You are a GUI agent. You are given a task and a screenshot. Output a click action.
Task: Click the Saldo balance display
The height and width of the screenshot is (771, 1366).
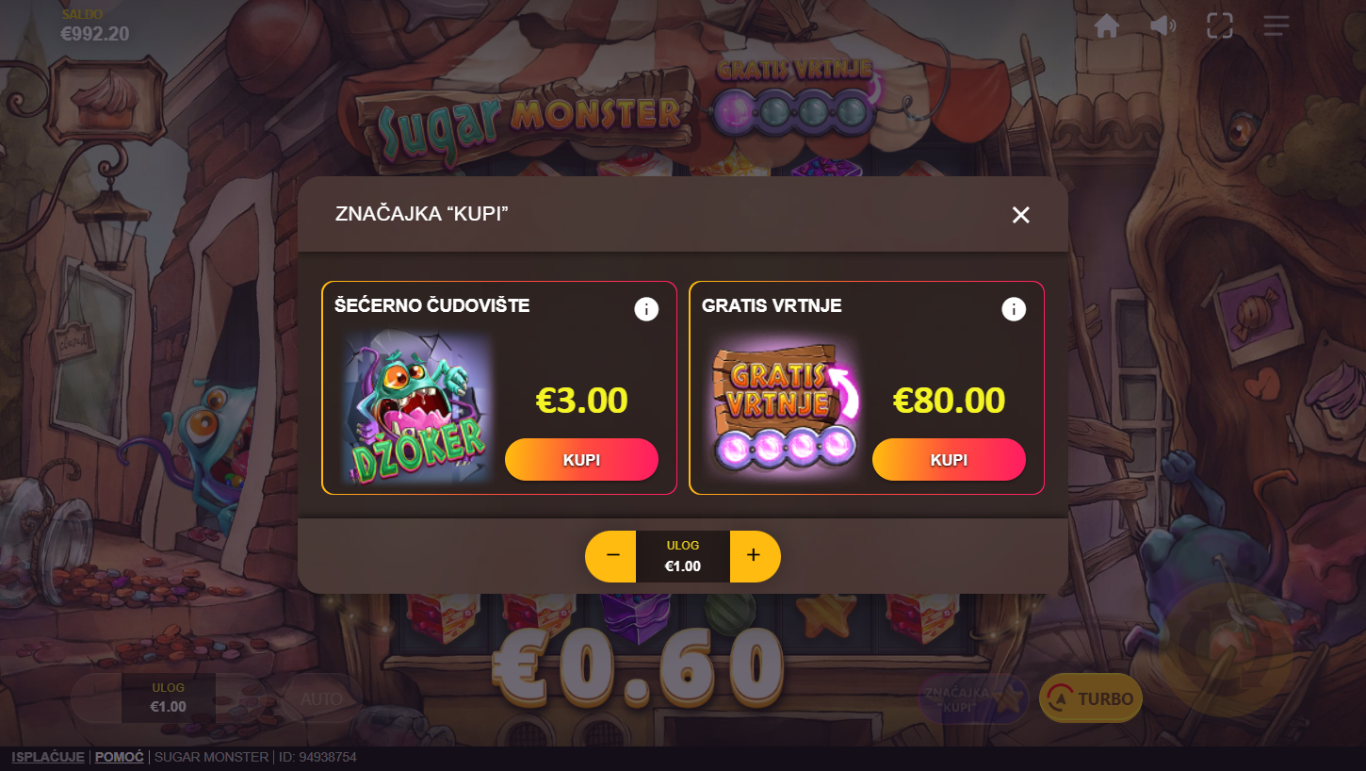pos(94,27)
